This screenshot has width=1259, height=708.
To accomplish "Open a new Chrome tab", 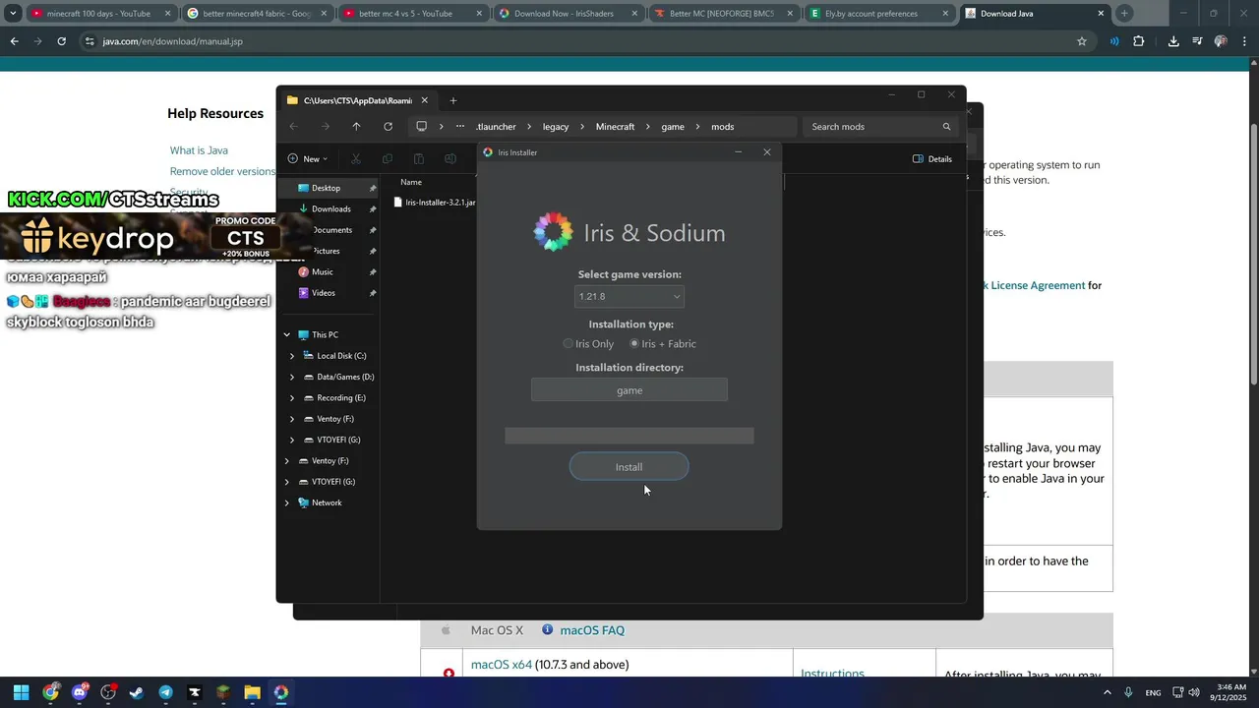I will click(x=1124, y=14).
